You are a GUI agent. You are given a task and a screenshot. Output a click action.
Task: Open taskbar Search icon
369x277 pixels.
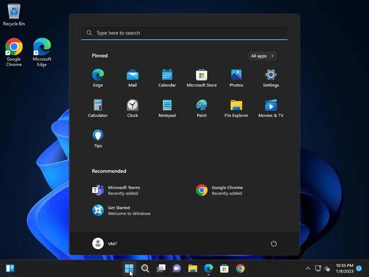point(145,268)
